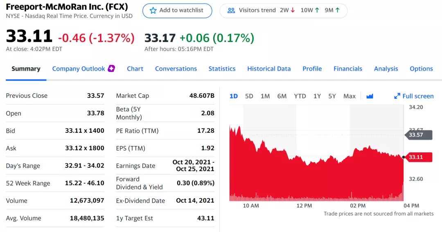The image size is (442, 232).
Task: Open the Options tab
Action: [x=421, y=69]
